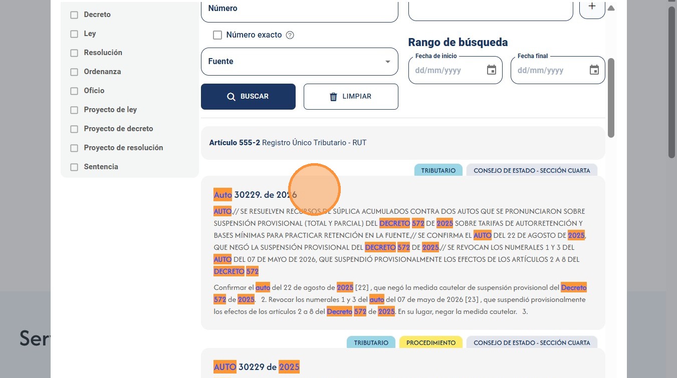Open the Auto 30229. de 2026 result

[x=255, y=195]
